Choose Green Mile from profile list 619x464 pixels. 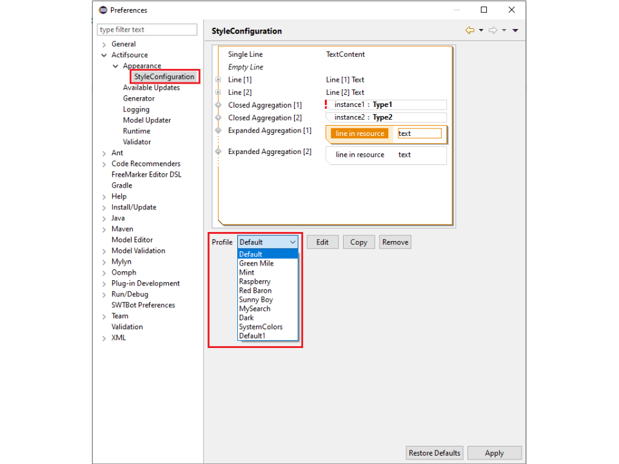pos(256,263)
